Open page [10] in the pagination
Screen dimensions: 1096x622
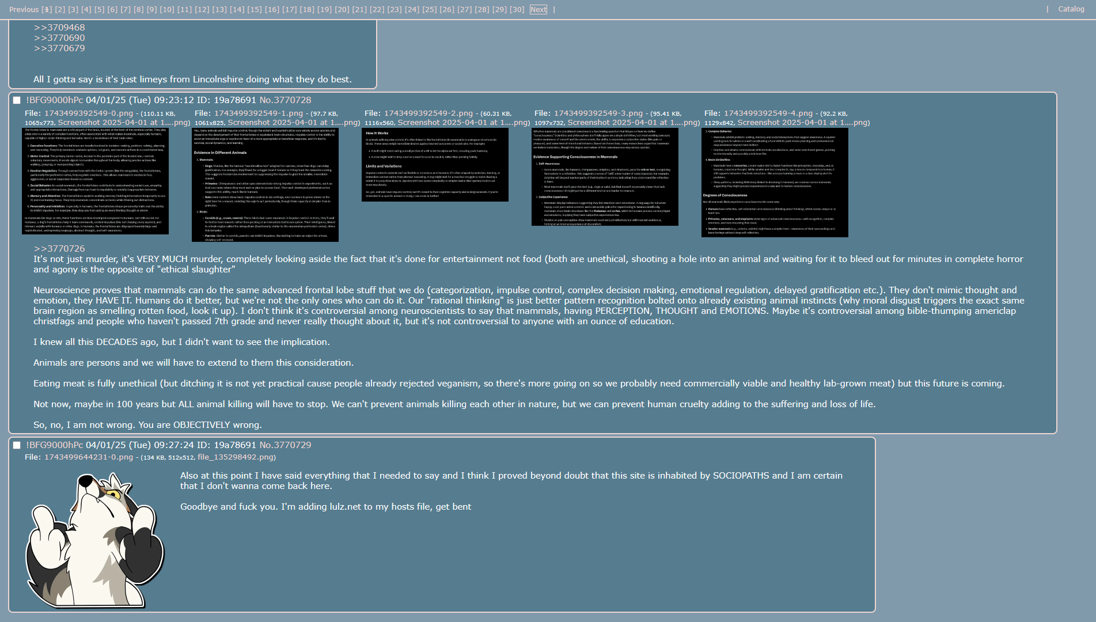coord(167,9)
